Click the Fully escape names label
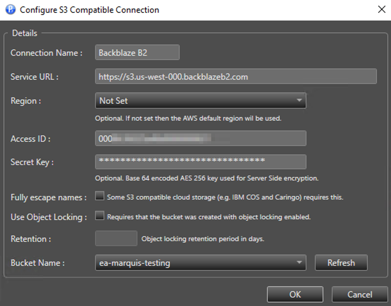Image resolution: width=391 pixels, height=306 pixels. coord(48,197)
